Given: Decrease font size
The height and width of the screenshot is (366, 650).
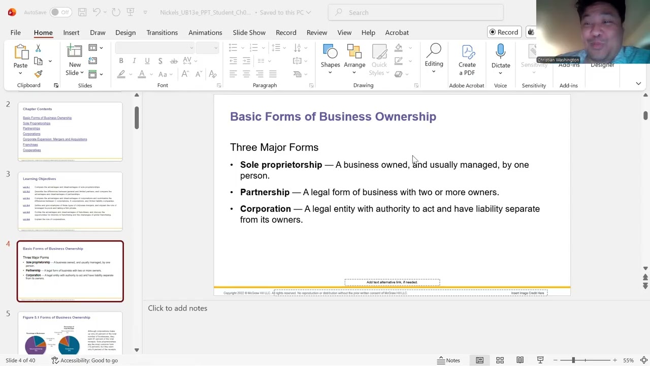Looking at the screenshot, I should (199, 74).
